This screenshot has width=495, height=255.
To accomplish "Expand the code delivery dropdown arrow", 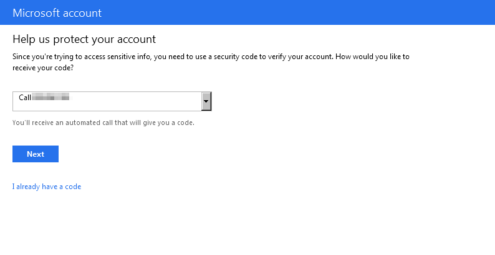I will tap(207, 101).
